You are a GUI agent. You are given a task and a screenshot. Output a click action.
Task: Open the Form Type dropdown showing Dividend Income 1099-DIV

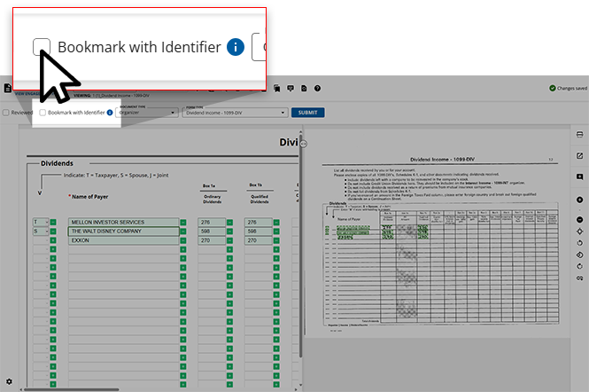[x=235, y=113]
